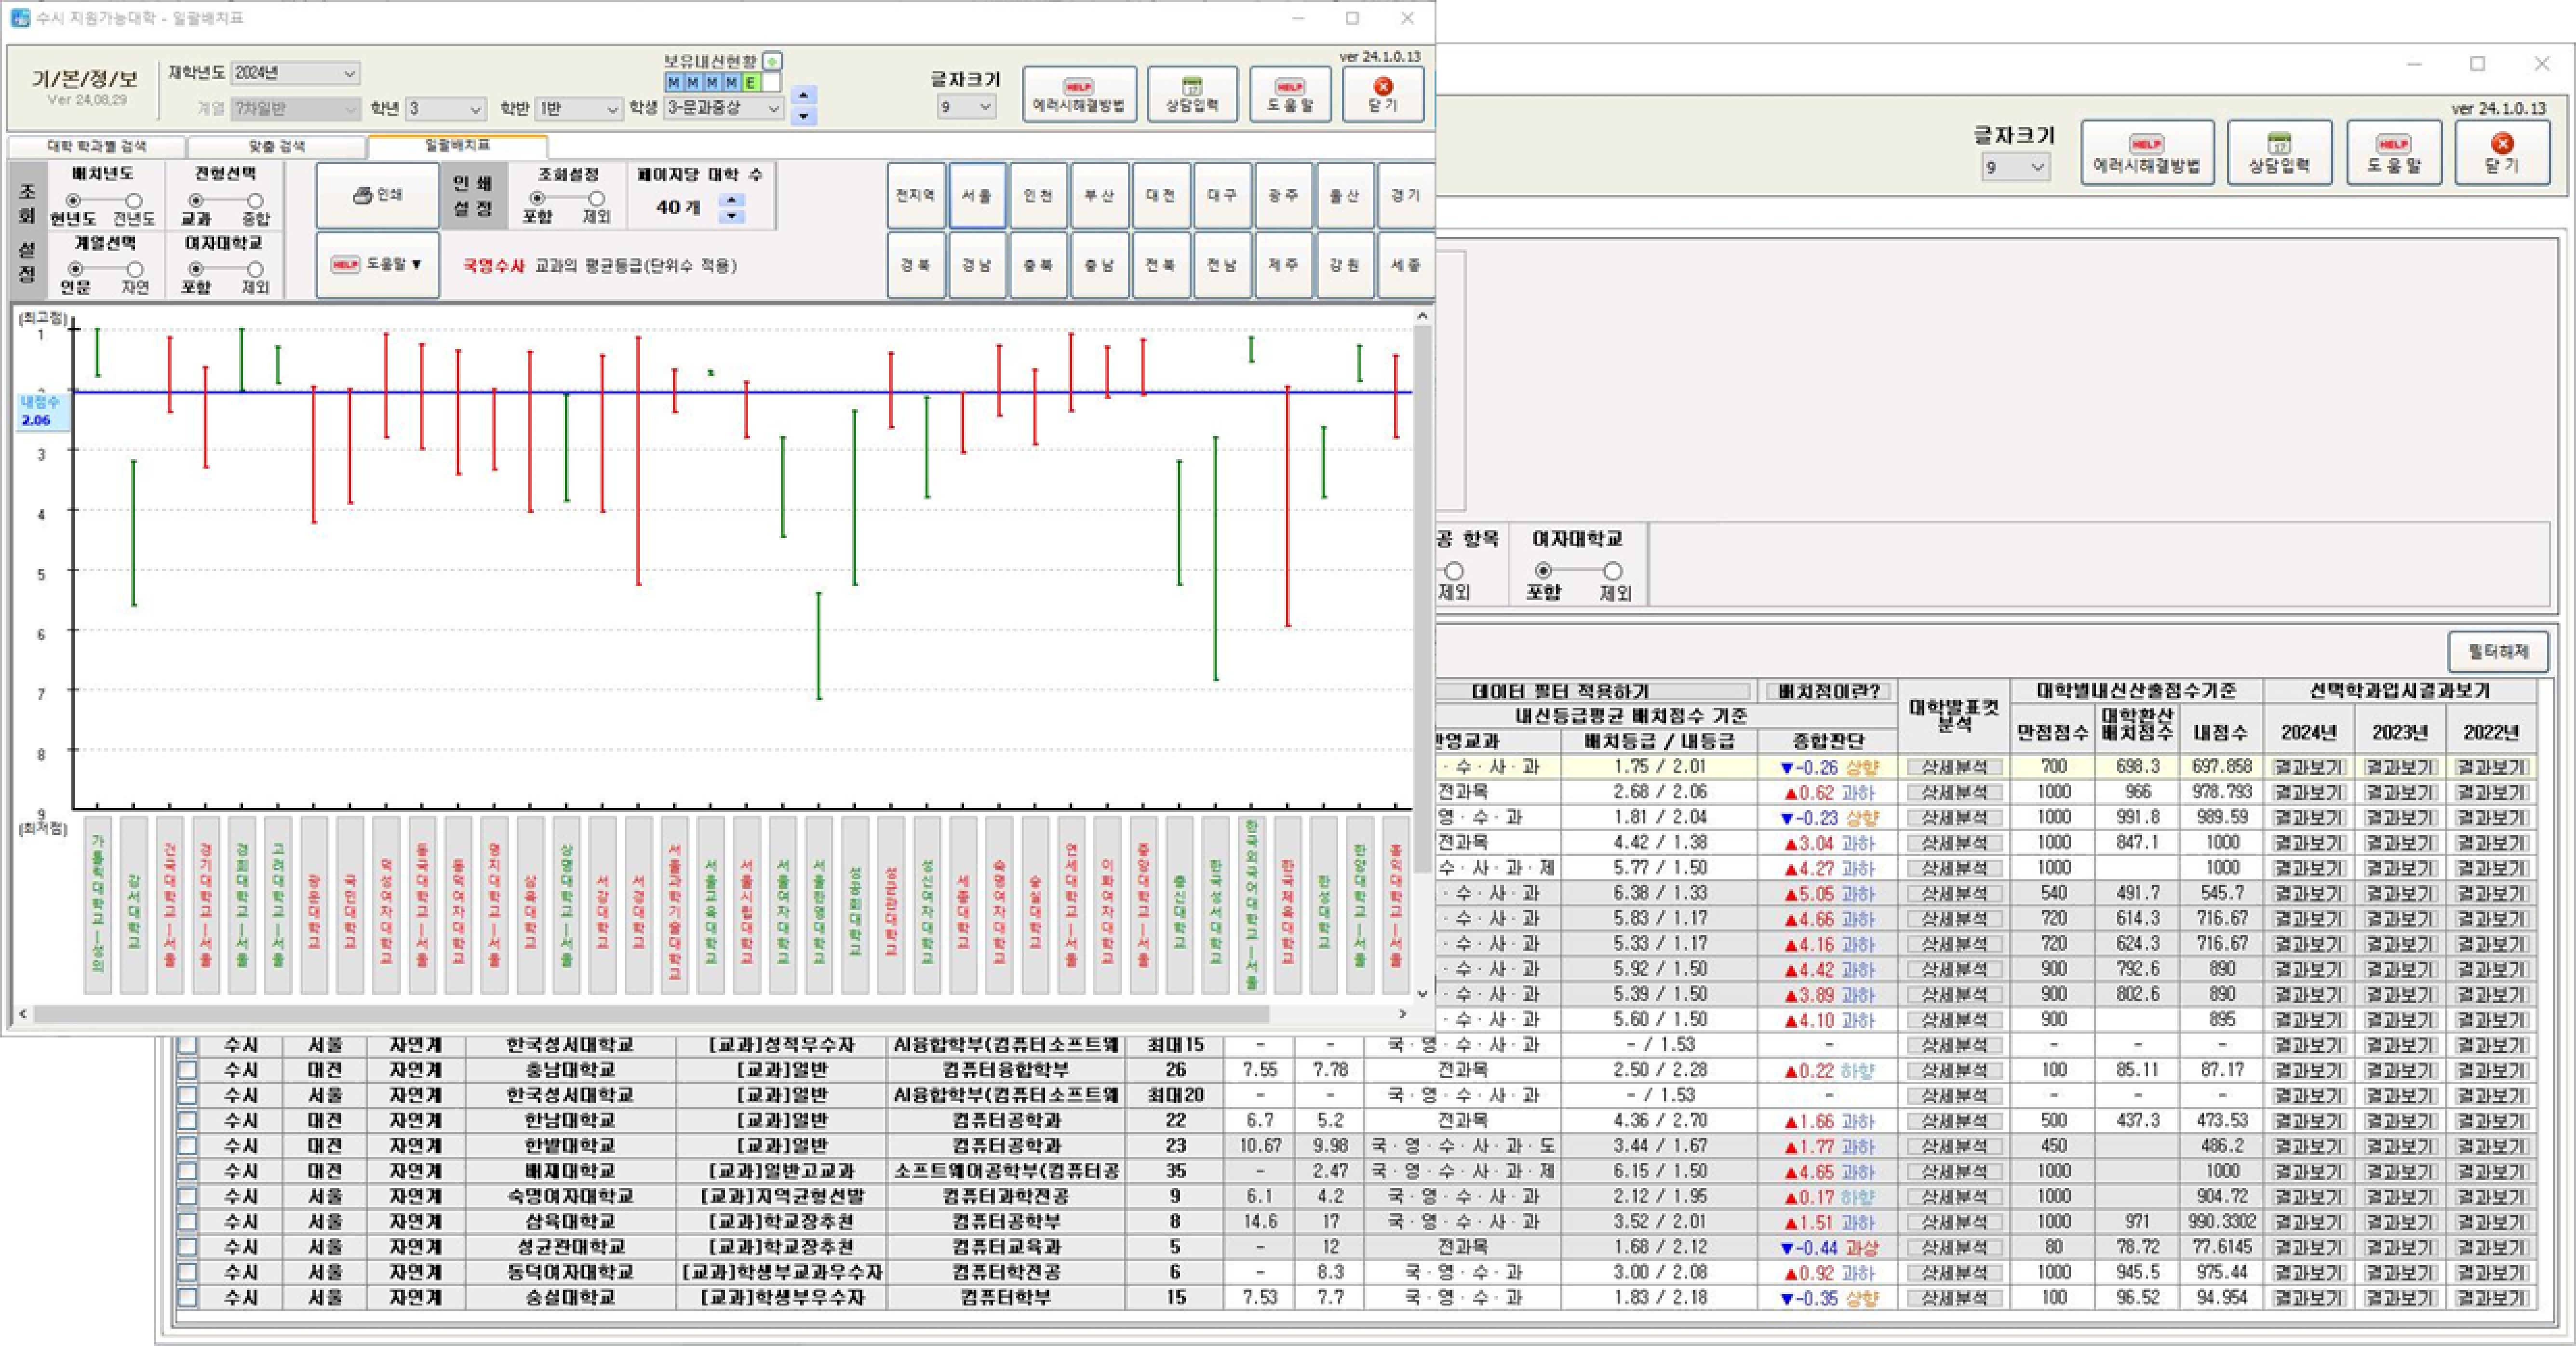Click the green plus icon beside 보유내신현황

point(772,62)
